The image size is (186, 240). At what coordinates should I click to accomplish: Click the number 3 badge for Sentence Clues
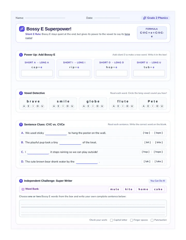(x=21, y=124)
